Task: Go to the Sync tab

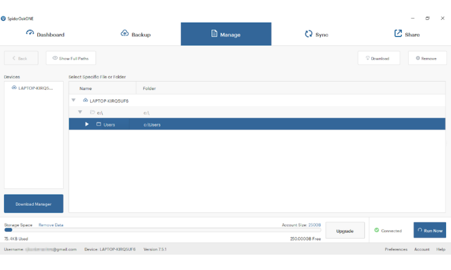Action: tap(316, 34)
